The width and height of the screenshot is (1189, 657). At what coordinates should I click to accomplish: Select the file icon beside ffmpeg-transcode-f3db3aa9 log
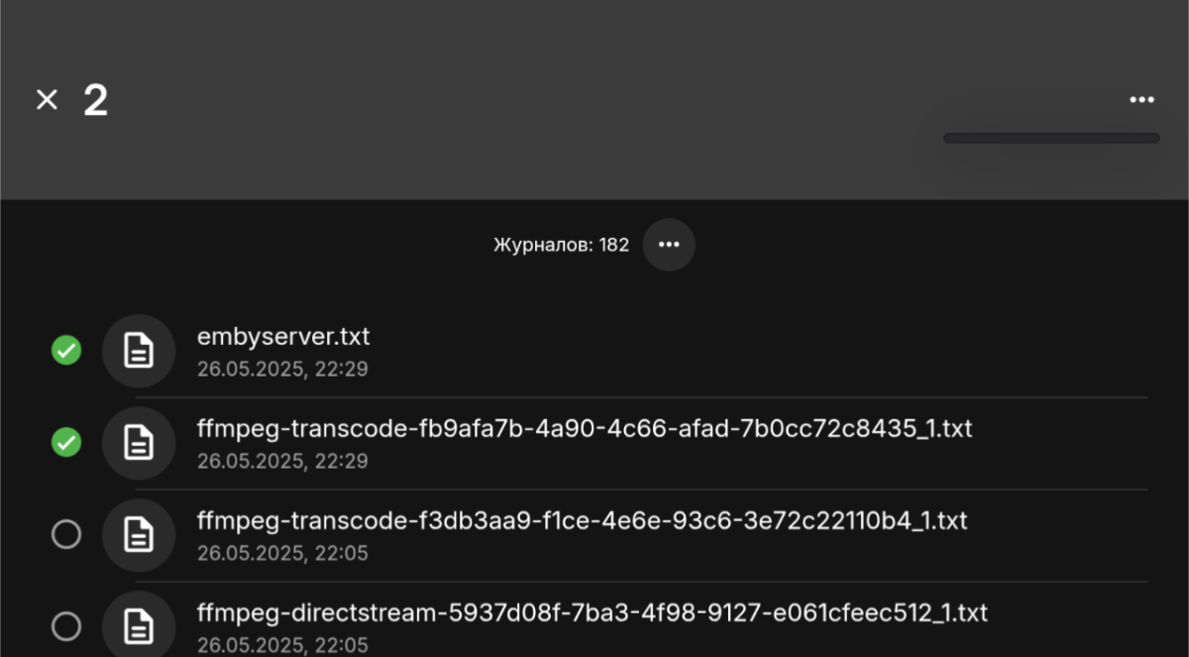(x=139, y=535)
